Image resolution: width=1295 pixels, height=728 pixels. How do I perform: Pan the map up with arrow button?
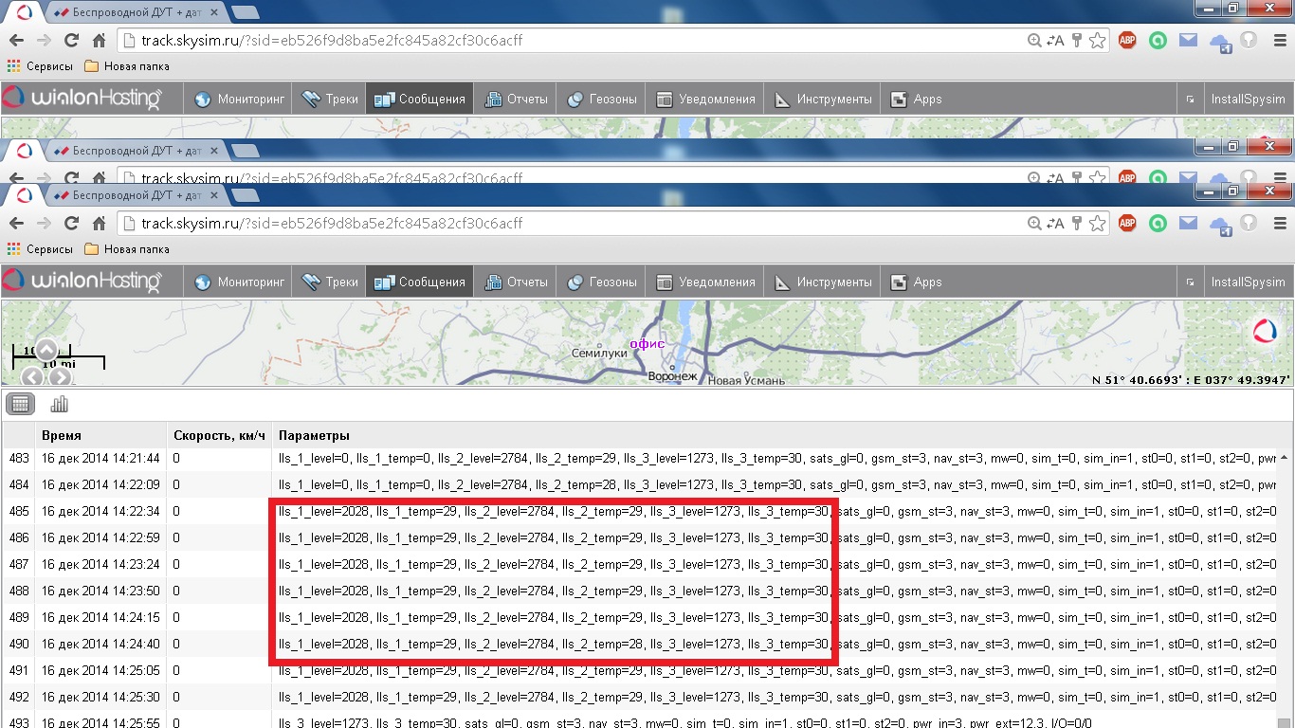tap(46, 349)
